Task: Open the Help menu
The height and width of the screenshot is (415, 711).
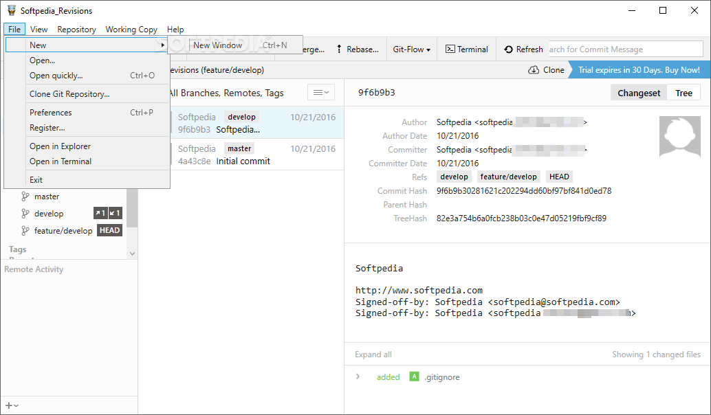Action: 175,30
